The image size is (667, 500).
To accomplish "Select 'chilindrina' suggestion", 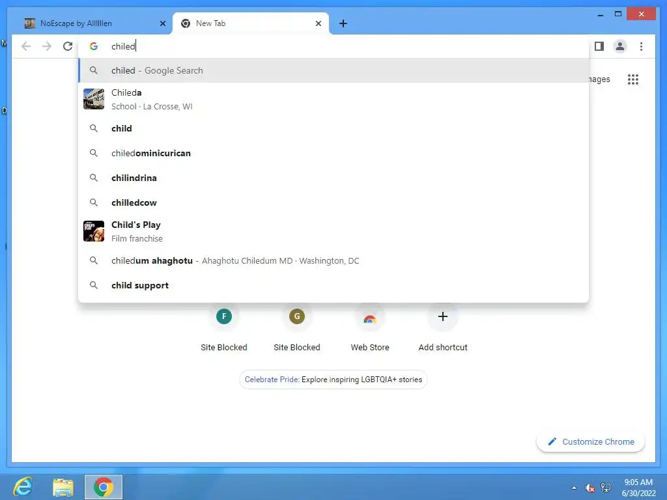I will click(x=333, y=178).
